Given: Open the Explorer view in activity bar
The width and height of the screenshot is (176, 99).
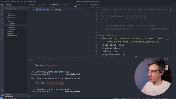Looking at the screenshot, I should [2, 5].
